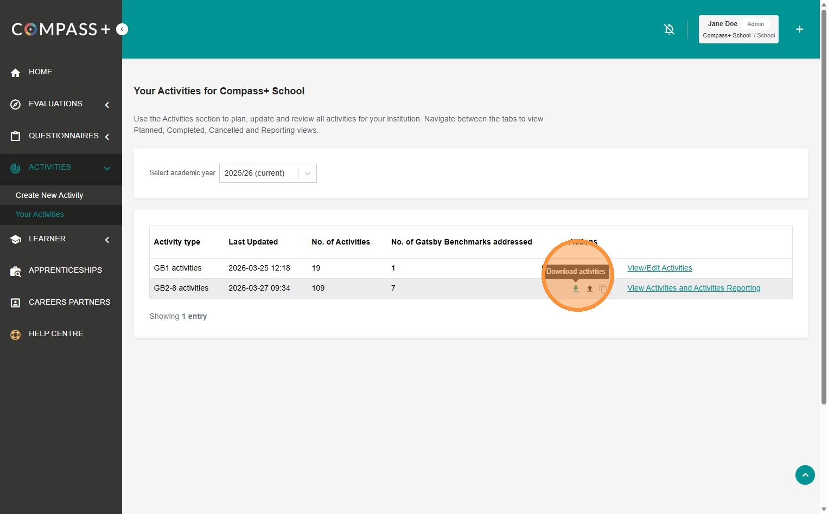Jump to top with the round arrow button
Viewport: 828px width, 514px height.
pos(805,475)
